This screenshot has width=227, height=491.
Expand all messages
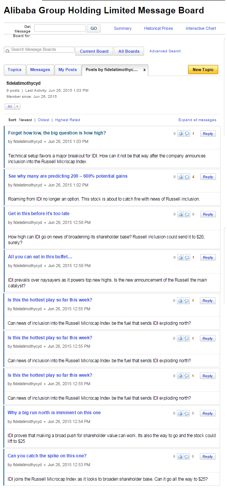tap(197, 120)
